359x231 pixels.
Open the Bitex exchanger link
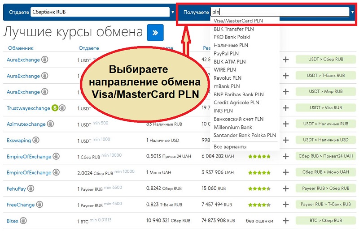click(x=13, y=221)
